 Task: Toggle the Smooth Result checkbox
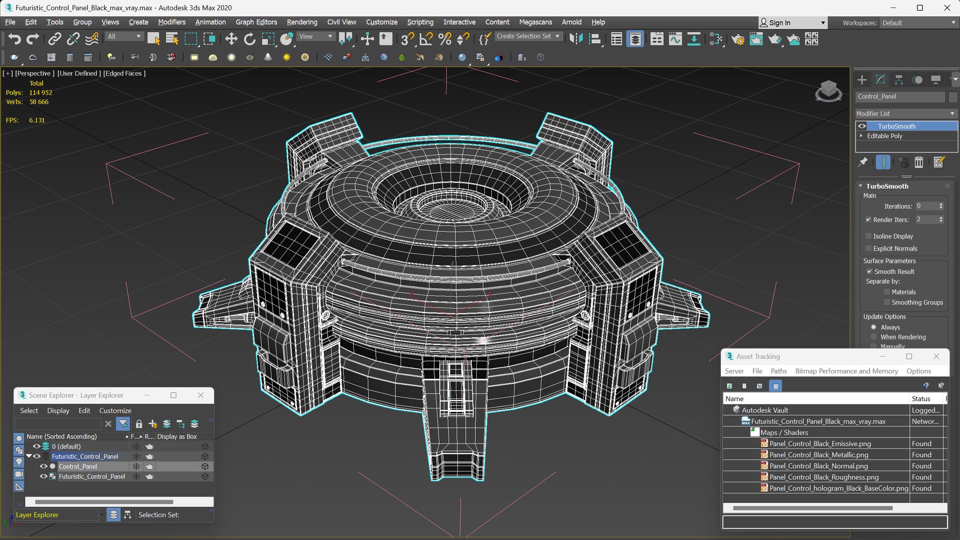click(869, 271)
